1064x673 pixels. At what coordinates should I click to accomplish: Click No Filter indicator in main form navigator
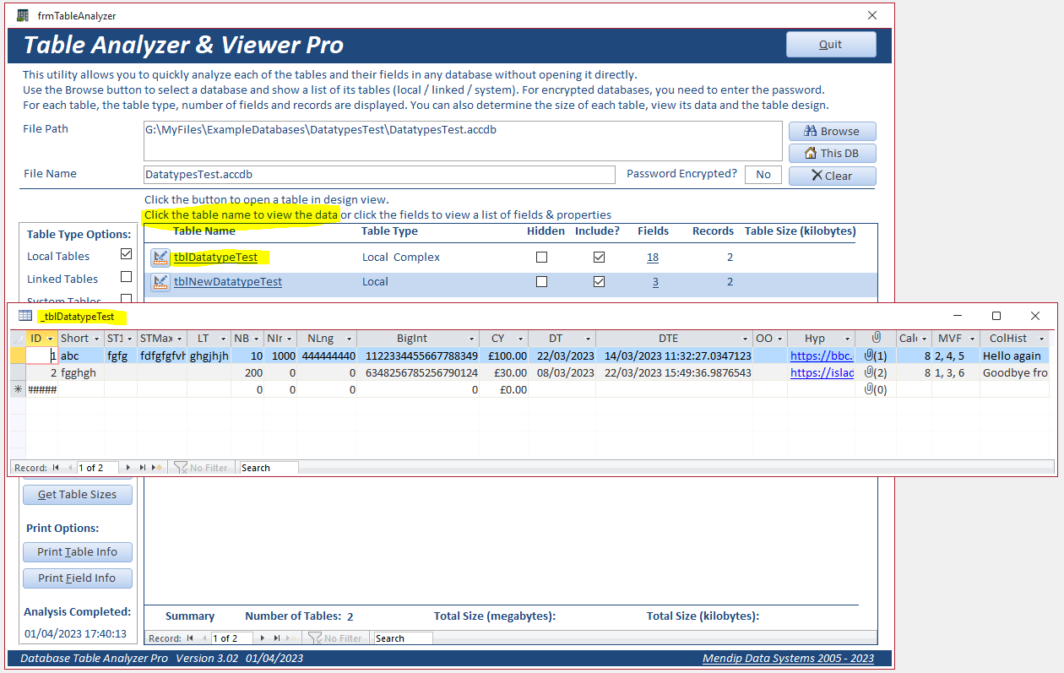pyautogui.click(x=336, y=638)
